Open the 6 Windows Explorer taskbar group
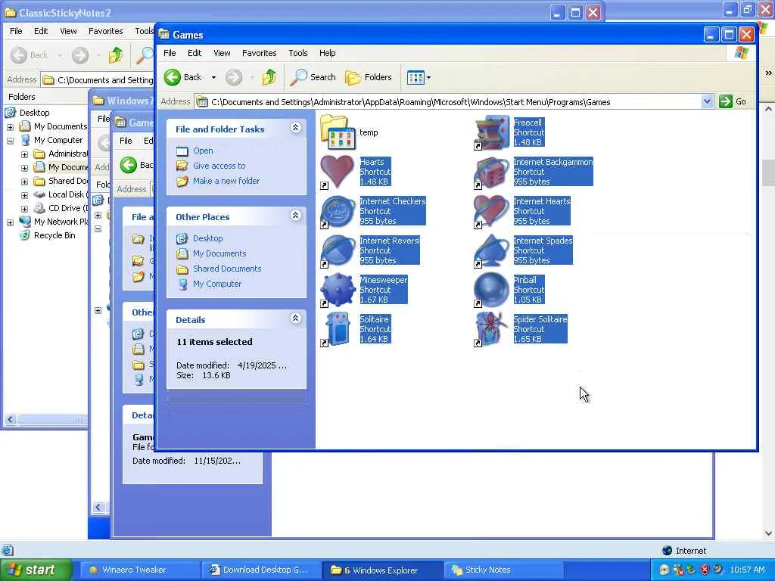This screenshot has height=581, width=775. click(x=381, y=570)
